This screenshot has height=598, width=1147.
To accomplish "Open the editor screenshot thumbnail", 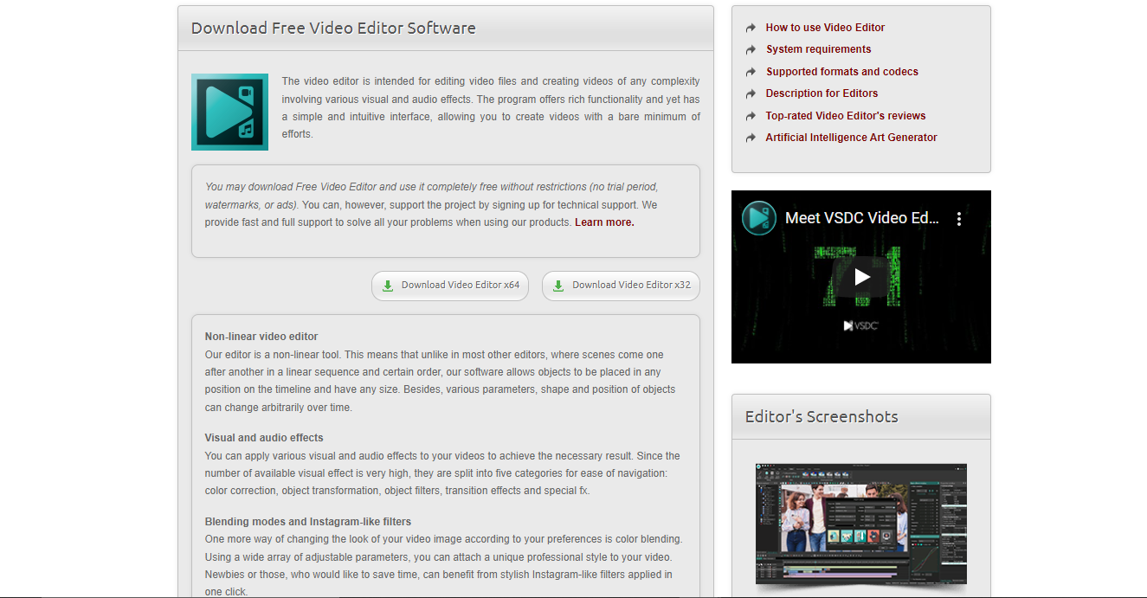I will 861,524.
